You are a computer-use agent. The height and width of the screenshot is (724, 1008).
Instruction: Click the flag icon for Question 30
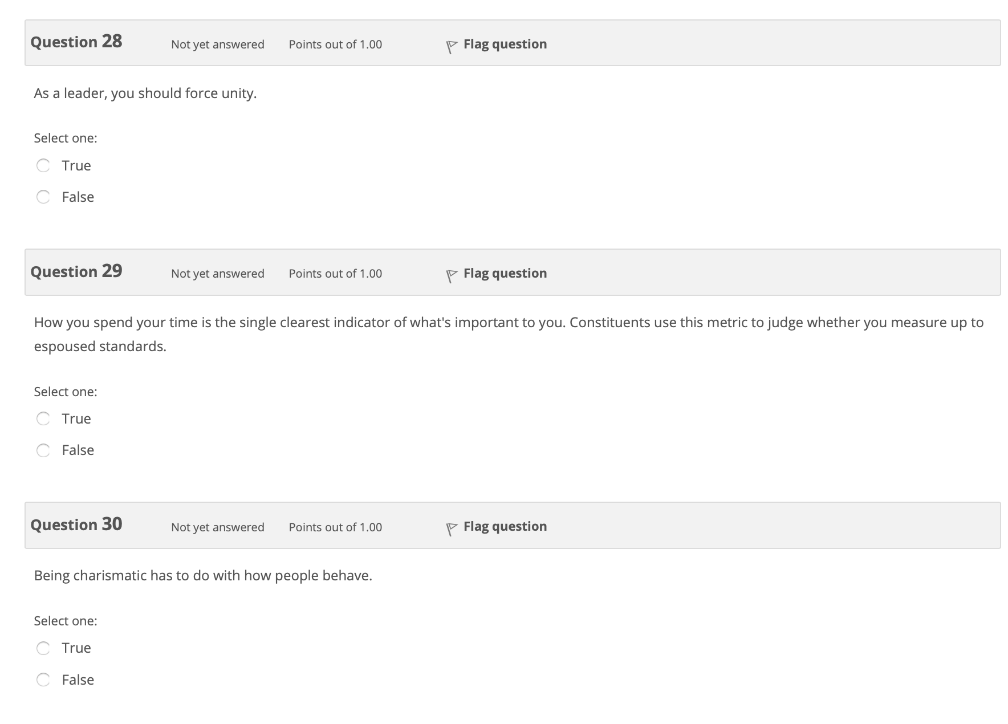click(x=452, y=529)
